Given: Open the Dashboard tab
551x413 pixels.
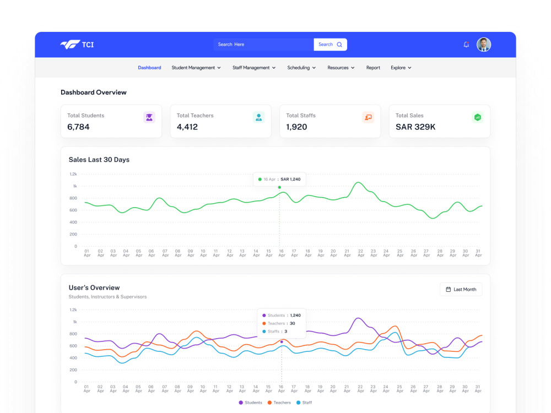Looking at the screenshot, I should coord(149,68).
